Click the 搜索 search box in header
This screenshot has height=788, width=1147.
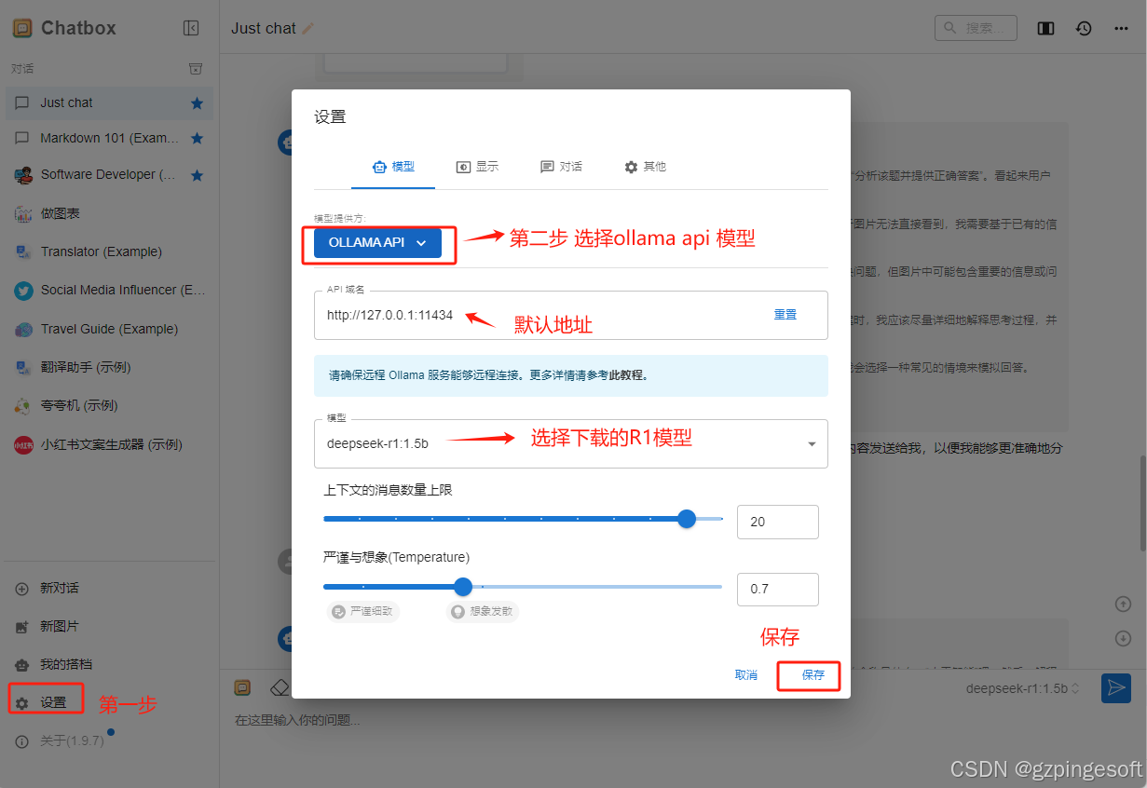[976, 28]
